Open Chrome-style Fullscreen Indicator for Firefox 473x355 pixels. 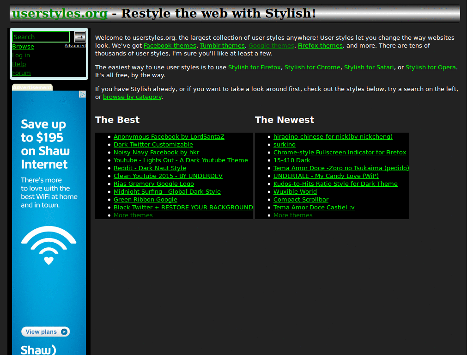(x=340, y=153)
